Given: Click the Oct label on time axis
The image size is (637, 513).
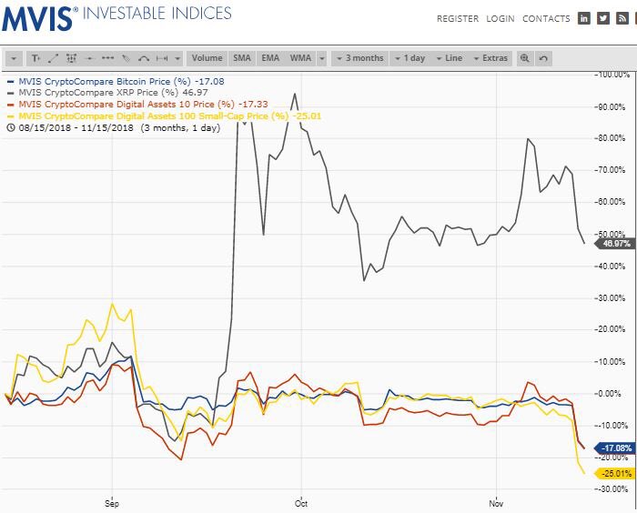Looking at the screenshot, I should click(301, 504).
